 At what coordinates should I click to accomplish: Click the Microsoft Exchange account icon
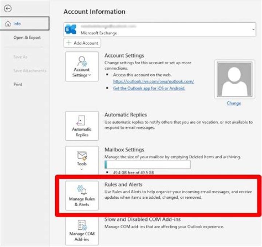point(70,30)
